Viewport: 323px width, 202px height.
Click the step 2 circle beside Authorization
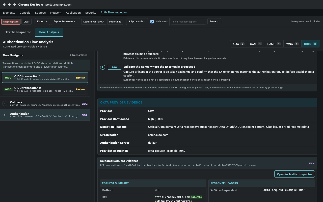tap(5, 115)
